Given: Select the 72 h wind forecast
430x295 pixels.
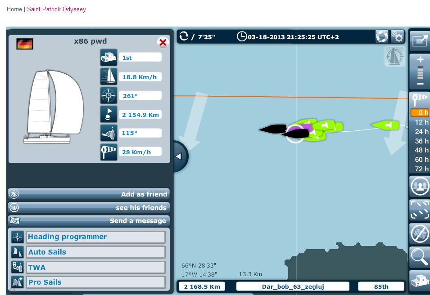Looking at the screenshot, I should pos(421,169).
